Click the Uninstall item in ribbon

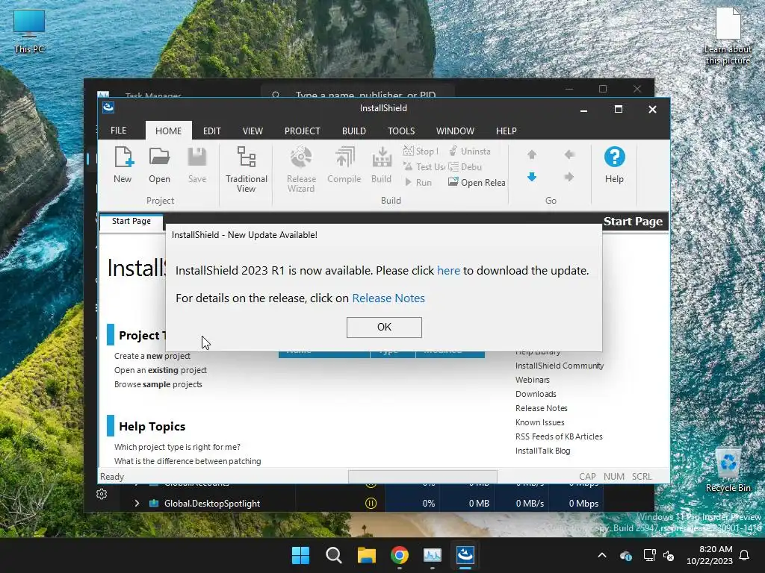tap(469, 151)
